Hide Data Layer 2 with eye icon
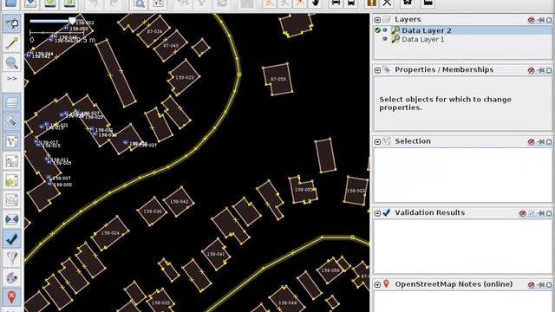555x312 pixels. pyautogui.click(x=385, y=30)
